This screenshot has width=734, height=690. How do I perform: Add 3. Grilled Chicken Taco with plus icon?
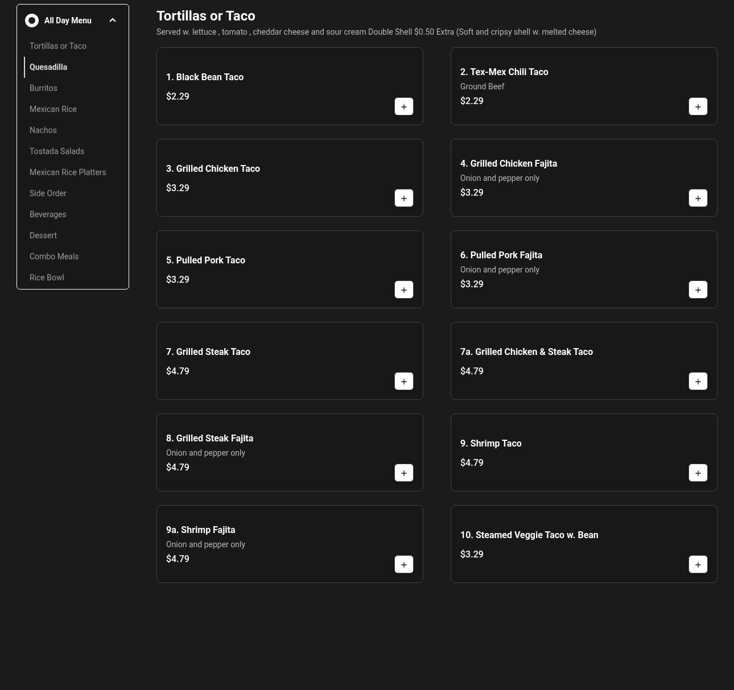(404, 198)
